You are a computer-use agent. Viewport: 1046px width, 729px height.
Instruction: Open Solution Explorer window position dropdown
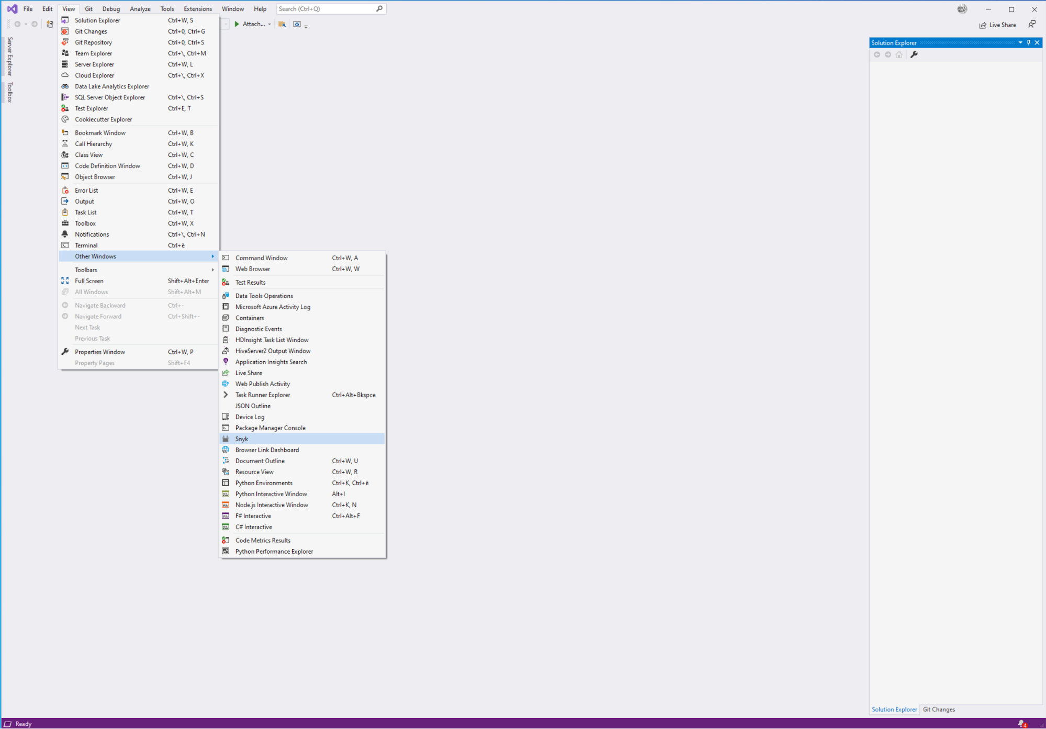pos(1020,42)
